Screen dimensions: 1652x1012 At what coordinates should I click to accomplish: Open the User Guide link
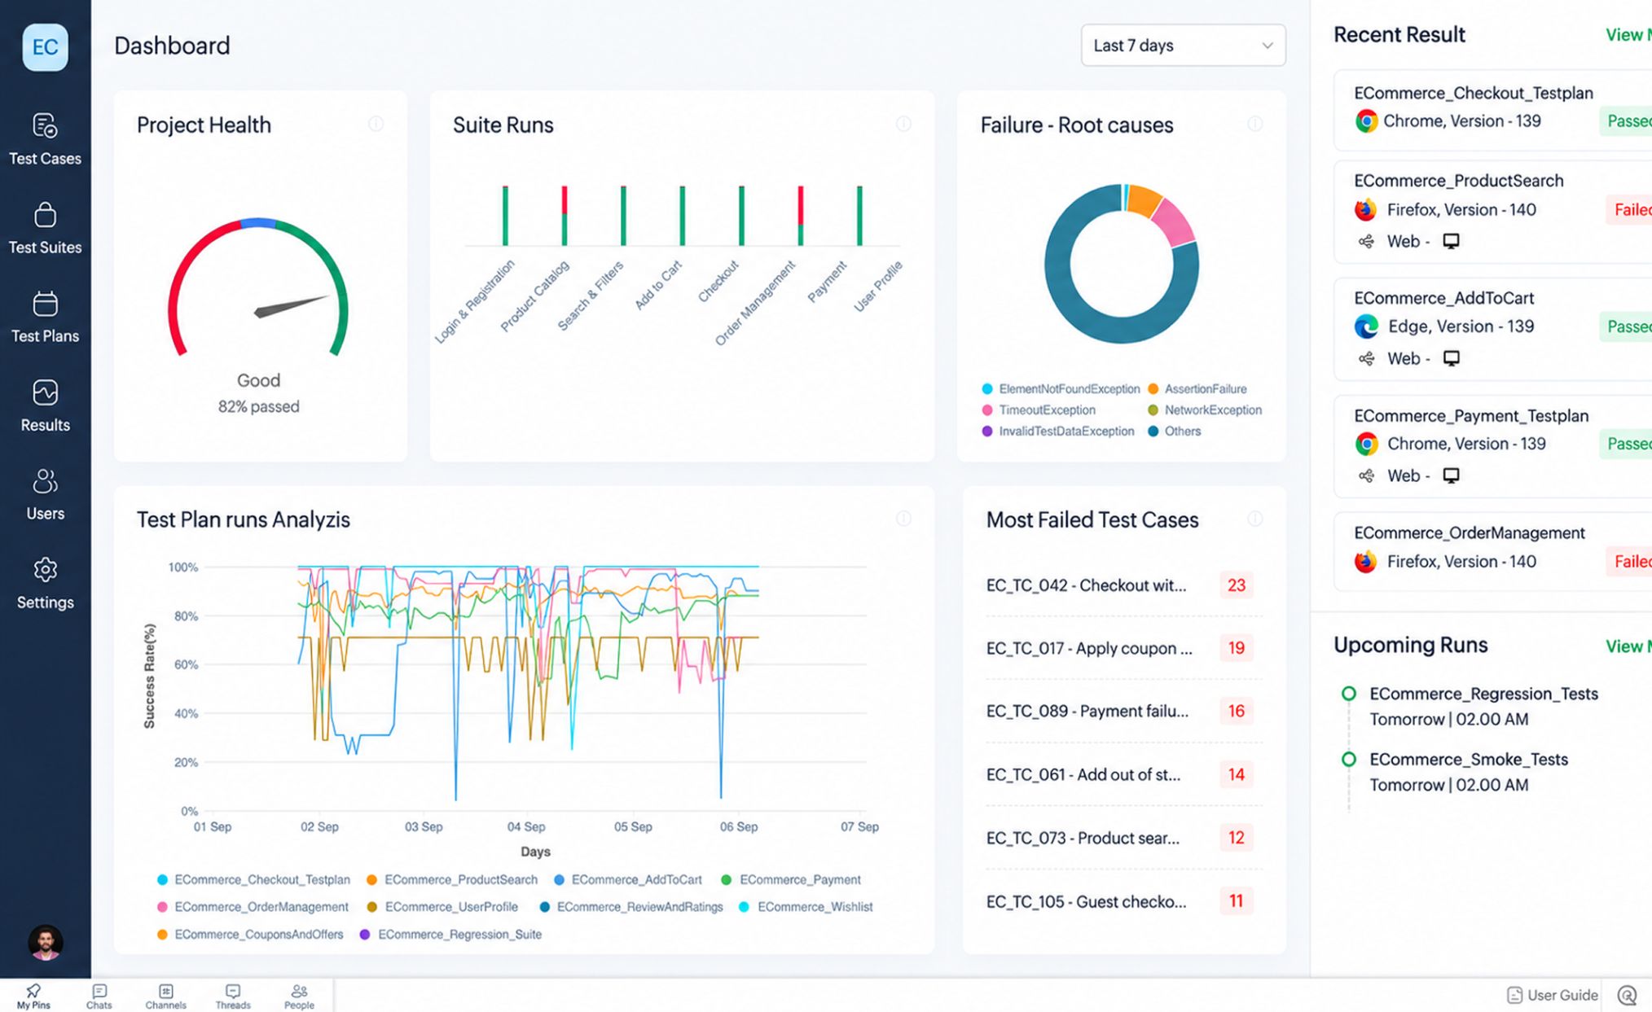[1552, 995]
